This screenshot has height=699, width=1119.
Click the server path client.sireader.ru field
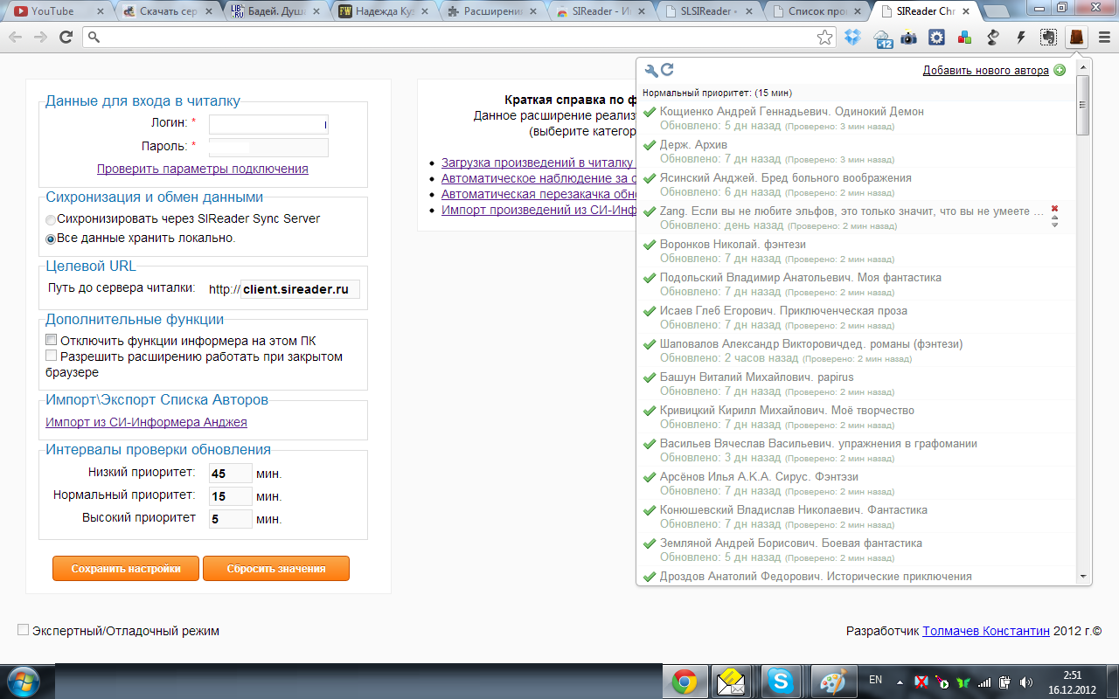click(x=300, y=289)
